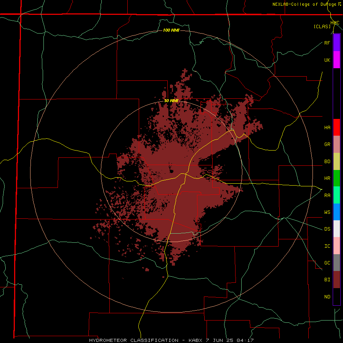Click the HA legend label
Screen dimensions: 343x343
point(327,127)
